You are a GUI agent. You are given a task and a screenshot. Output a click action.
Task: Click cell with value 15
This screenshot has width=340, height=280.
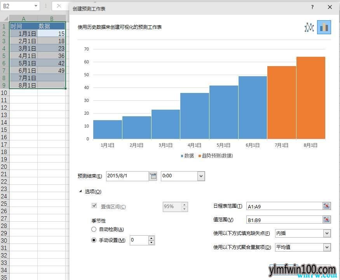(x=51, y=33)
